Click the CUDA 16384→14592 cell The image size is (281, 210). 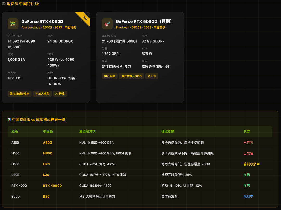click(x=95, y=186)
